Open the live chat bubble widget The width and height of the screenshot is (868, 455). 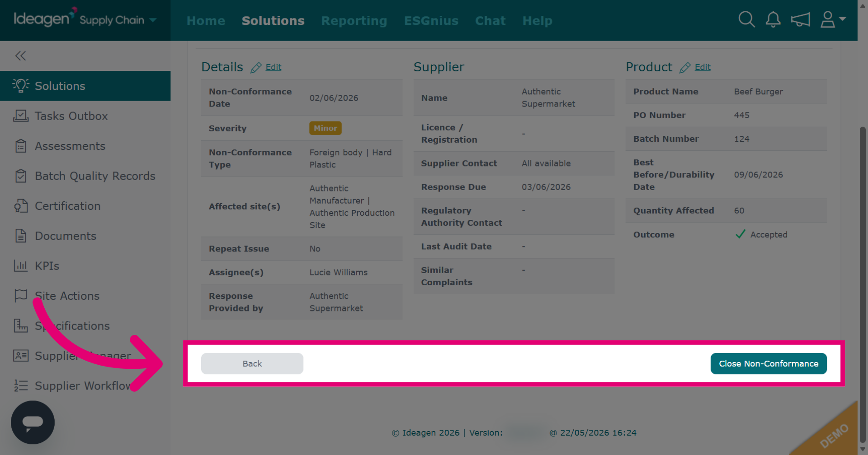[33, 422]
